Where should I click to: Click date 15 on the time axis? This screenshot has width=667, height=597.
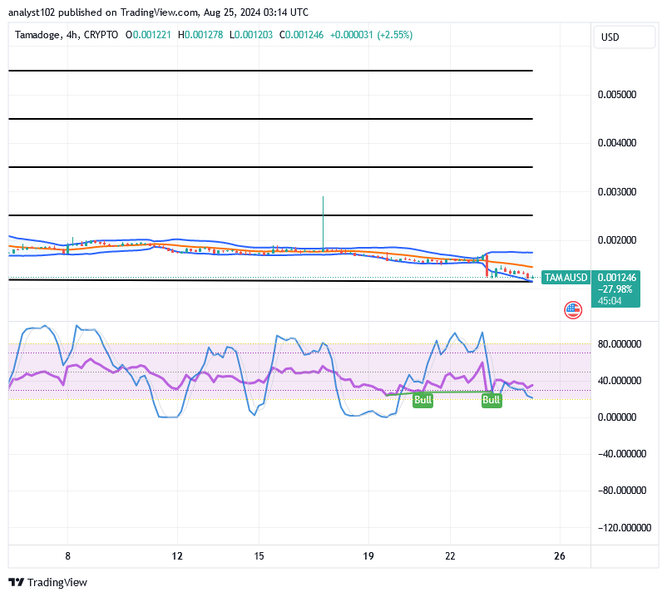click(x=259, y=555)
